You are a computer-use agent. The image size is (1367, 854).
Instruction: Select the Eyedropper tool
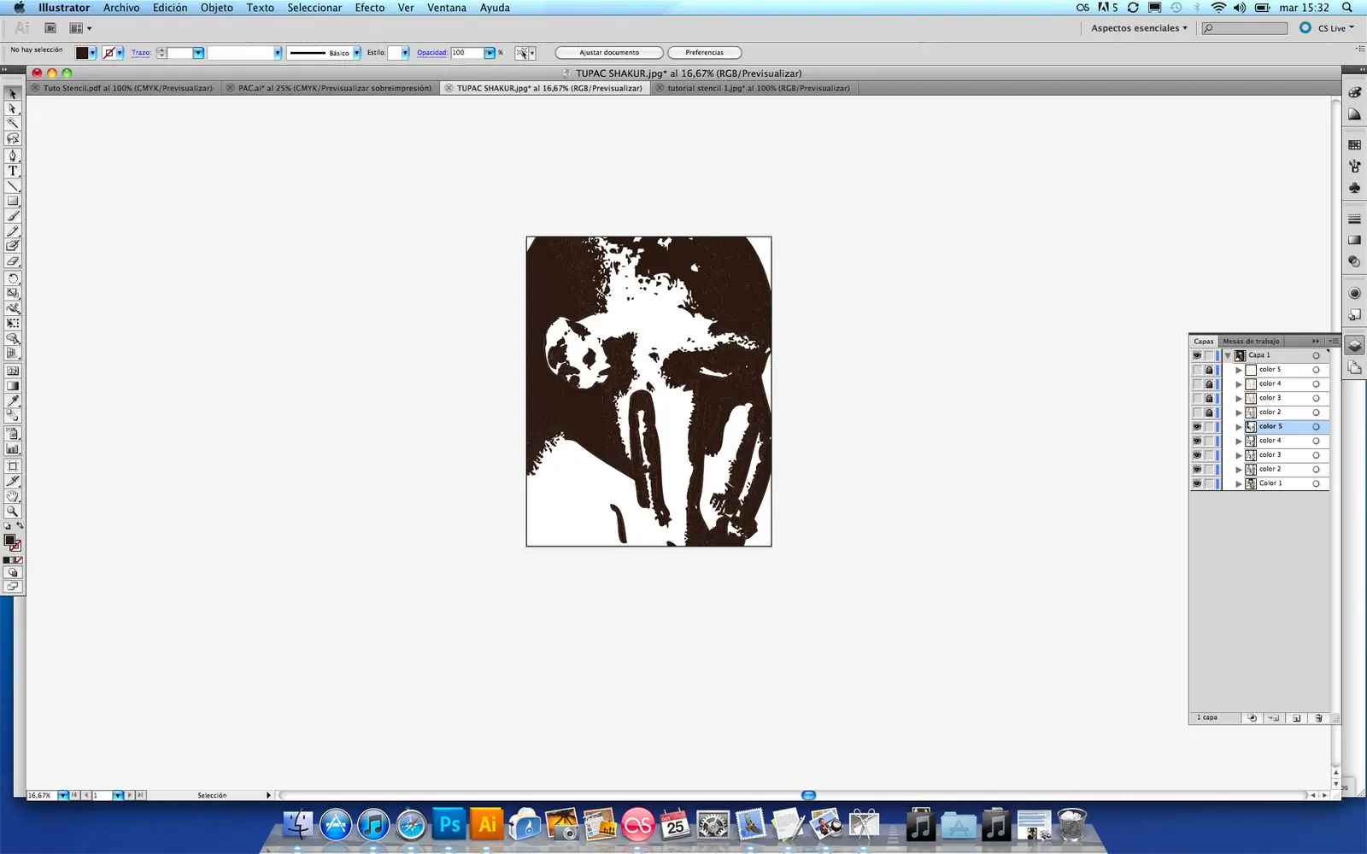point(13,401)
